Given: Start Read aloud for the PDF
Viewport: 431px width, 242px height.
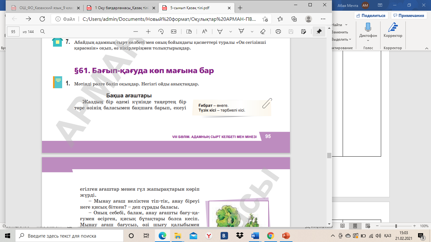Looking at the screenshot, I should pos(204,32).
